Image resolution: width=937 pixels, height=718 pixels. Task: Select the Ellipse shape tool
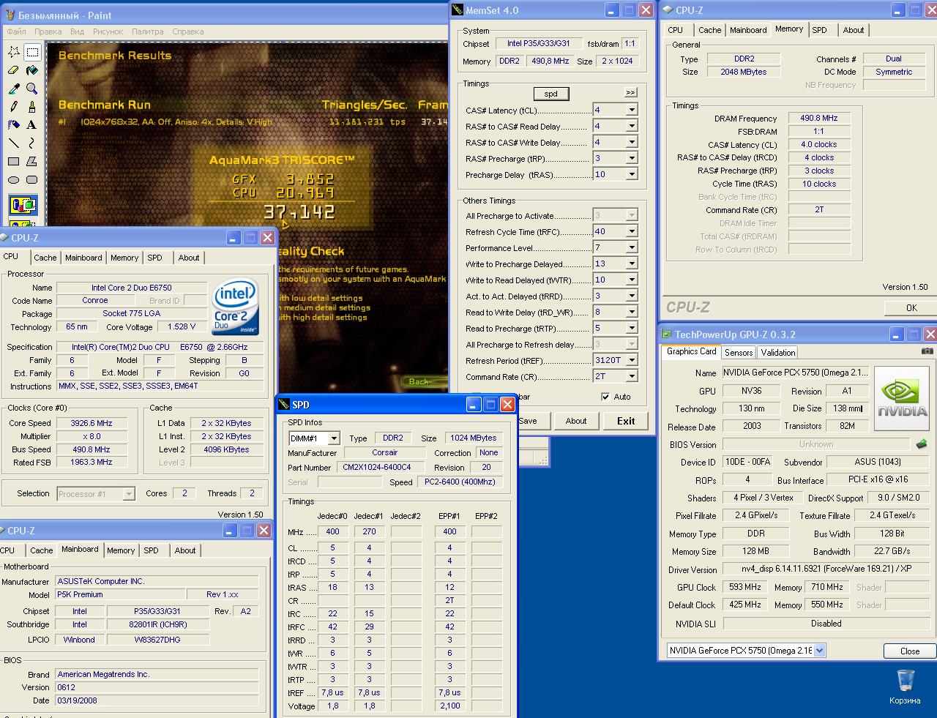tap(14, 180)
